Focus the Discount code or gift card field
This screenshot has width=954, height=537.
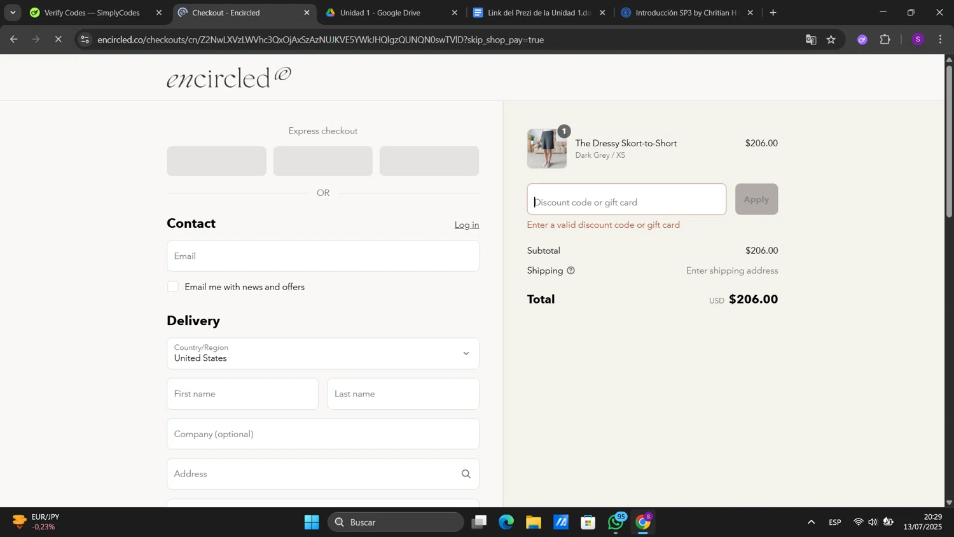pos(626,199)
